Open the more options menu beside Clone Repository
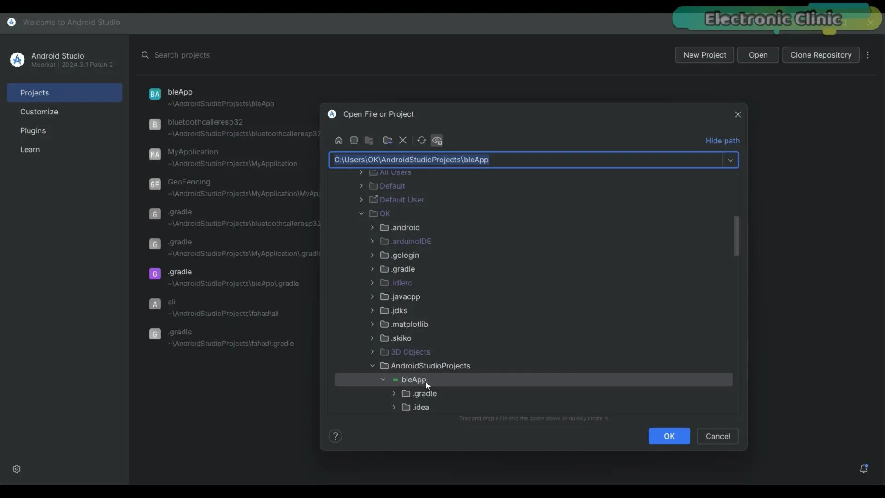The width and height of the screenshot is (885, 498). click(x=868, y=55)
